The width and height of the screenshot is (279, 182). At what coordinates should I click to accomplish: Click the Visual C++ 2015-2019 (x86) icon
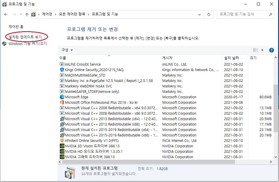coord(62,135)
